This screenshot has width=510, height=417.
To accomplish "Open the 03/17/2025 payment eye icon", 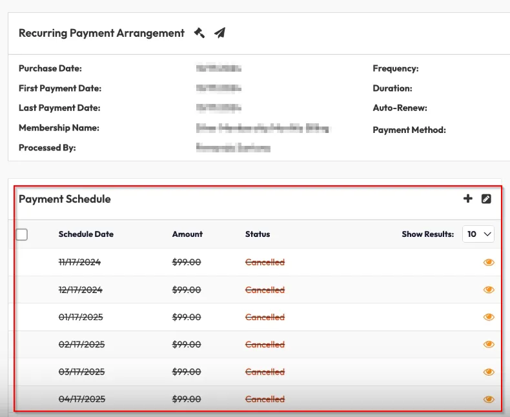I will 489,372.
